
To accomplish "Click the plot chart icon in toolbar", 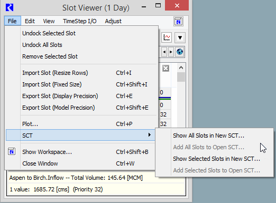I will (167, 37).
